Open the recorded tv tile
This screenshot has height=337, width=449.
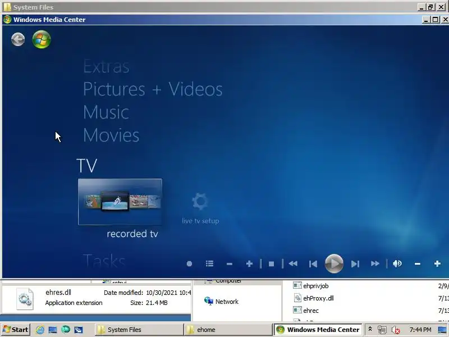point(120,202)
